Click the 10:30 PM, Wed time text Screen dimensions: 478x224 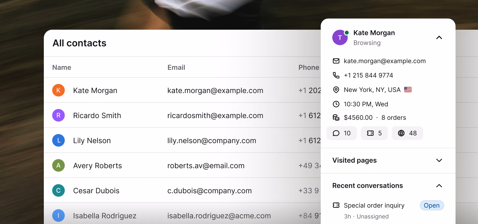click(x=366, y=104)
